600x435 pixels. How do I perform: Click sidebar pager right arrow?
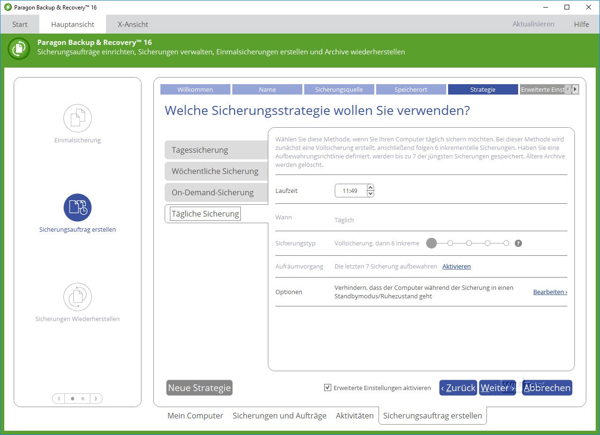pyautogui.click(x=96, y=399)
